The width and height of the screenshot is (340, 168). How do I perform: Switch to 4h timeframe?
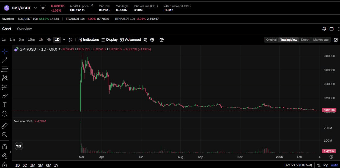(49, 40)
